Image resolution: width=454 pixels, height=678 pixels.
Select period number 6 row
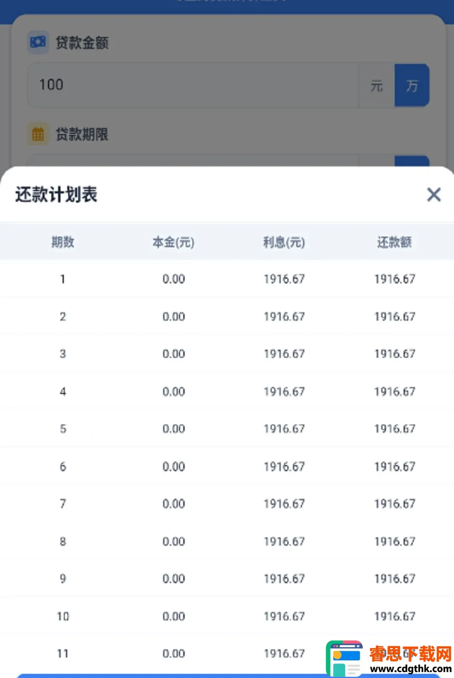[227, 466]
